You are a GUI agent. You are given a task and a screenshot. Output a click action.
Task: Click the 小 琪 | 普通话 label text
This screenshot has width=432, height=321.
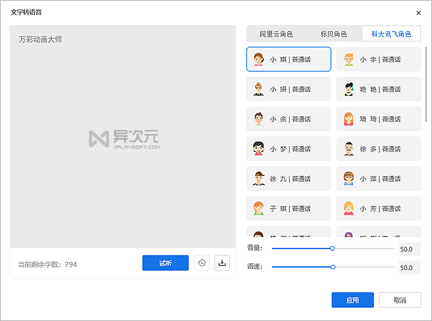pos(290,60)
